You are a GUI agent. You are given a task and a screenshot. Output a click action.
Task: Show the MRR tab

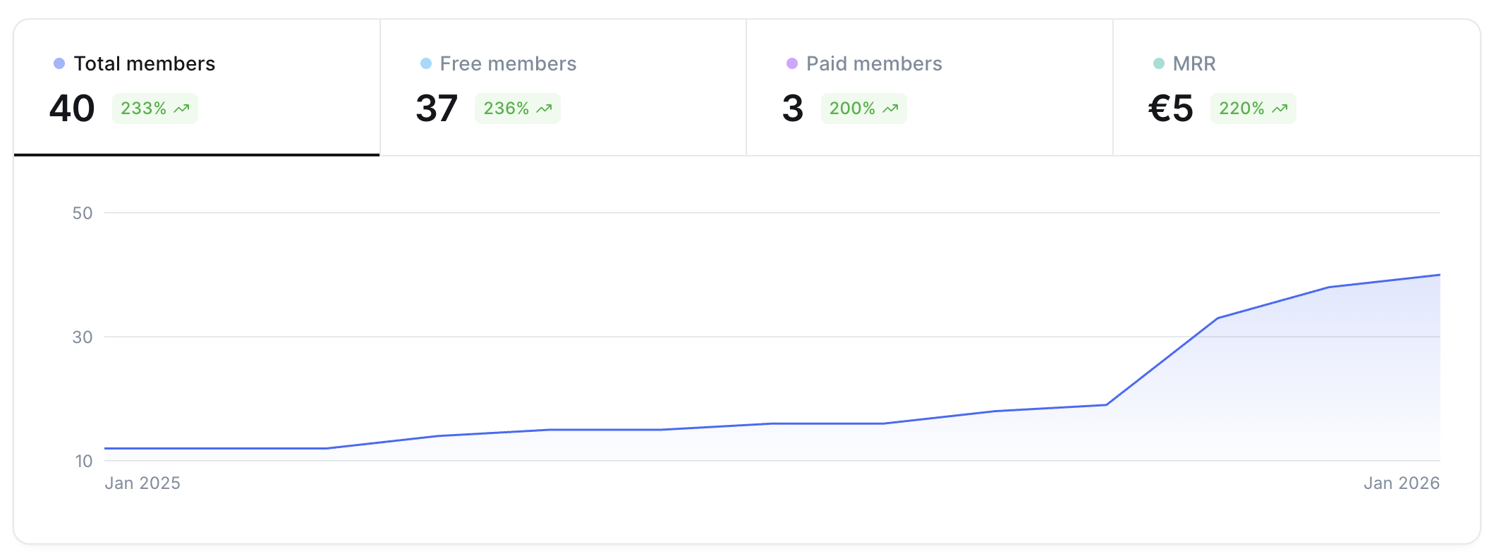(x=1296, y=87)
